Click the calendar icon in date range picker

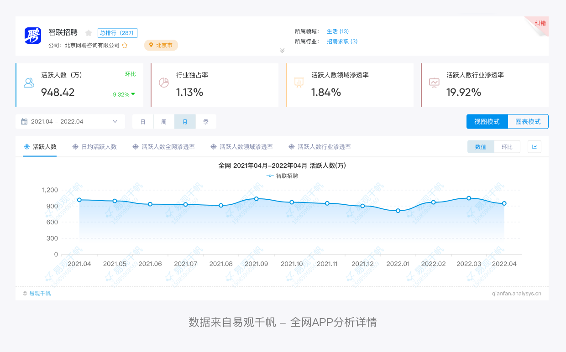click(x=24, y=122)
